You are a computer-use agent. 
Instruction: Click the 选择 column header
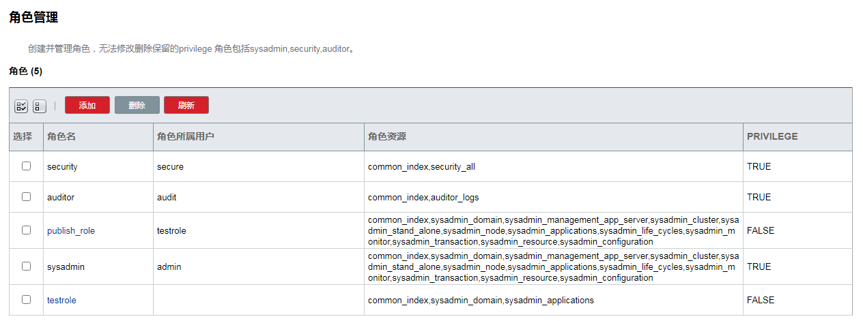click(x=23, y=137)
